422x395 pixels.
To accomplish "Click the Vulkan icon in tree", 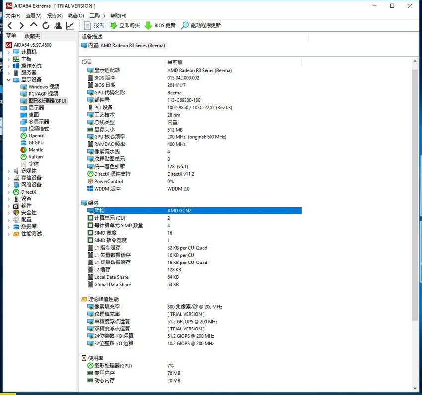I will pyautogui.click(x=24, y=157).
